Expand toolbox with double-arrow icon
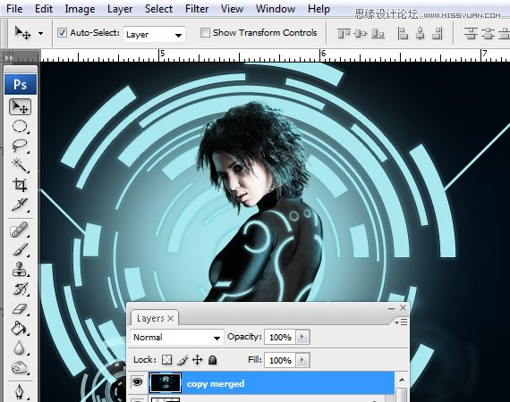Viewport: 510px width, 402px height. point(9,57)
